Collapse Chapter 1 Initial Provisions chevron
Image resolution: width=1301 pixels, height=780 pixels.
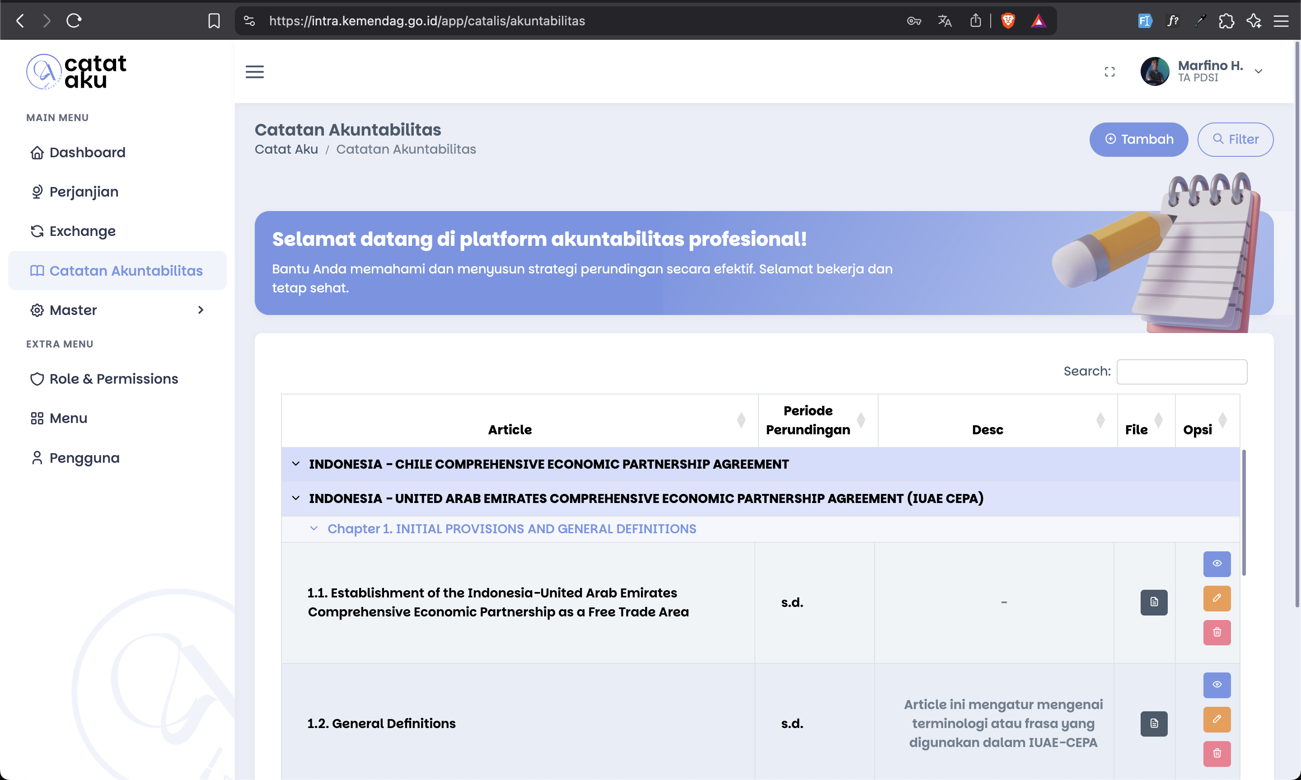[x=314, y=528]
